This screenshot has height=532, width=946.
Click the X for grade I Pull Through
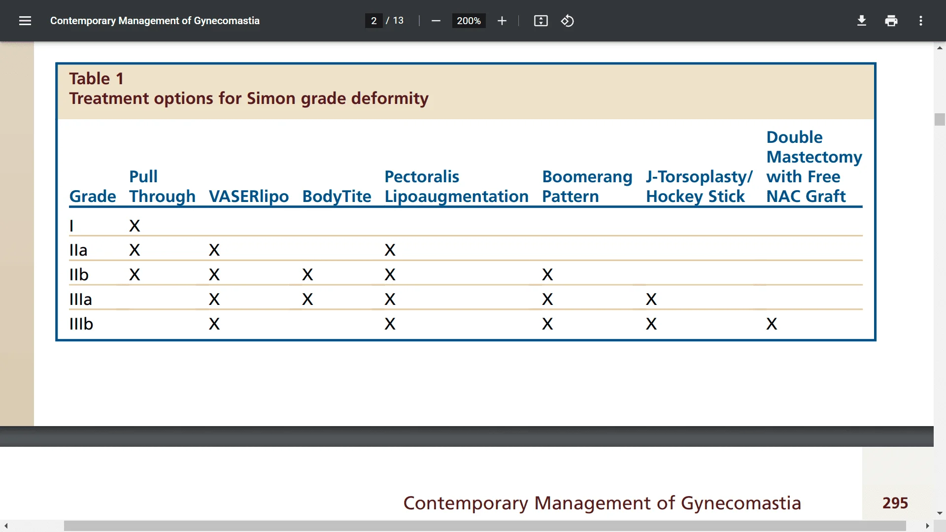point(135,226)
